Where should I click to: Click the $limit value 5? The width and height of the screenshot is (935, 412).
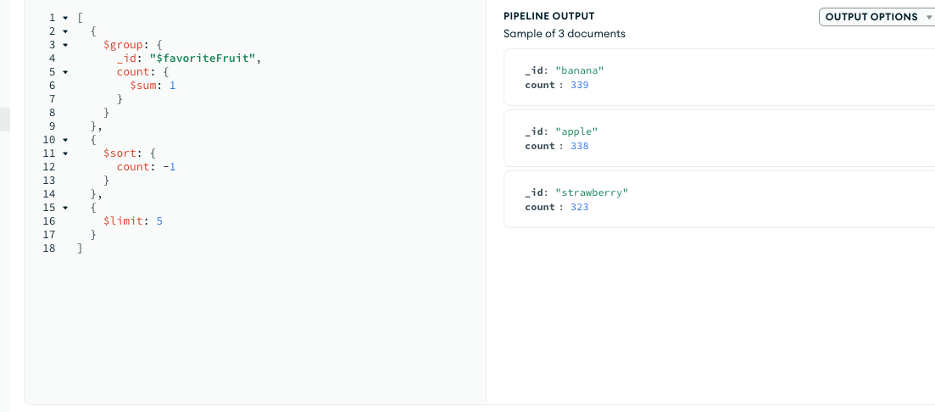coord(160,221)
